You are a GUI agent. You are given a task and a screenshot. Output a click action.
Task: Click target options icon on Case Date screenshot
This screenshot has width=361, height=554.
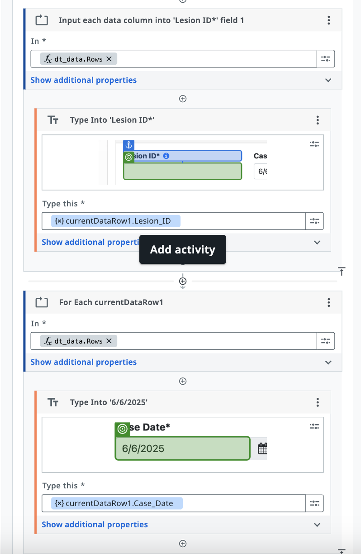[x=314, y=426]
